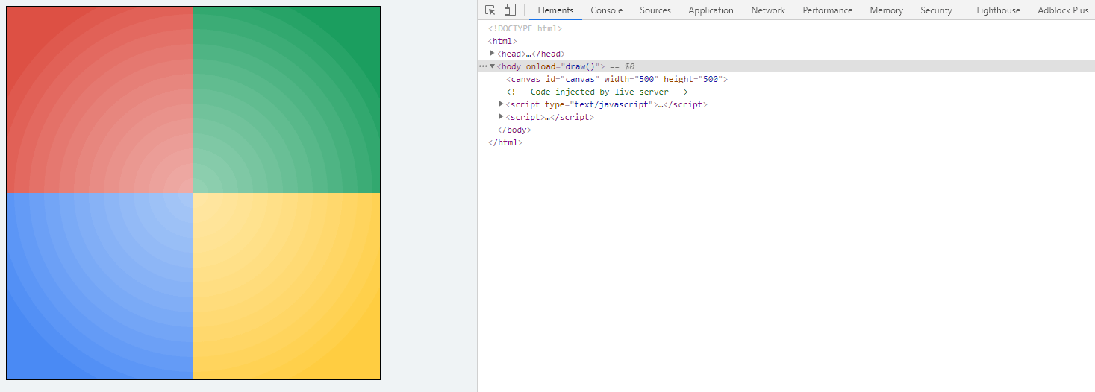Open the Adblock Plus tab
Viewport: 1095px width, 392px height.
(1063, 10)
